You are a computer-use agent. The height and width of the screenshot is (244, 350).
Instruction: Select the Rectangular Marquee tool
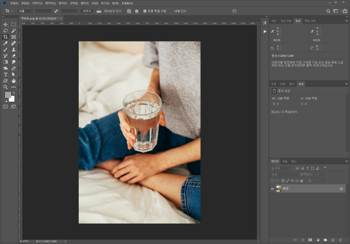tap(14, 24)
